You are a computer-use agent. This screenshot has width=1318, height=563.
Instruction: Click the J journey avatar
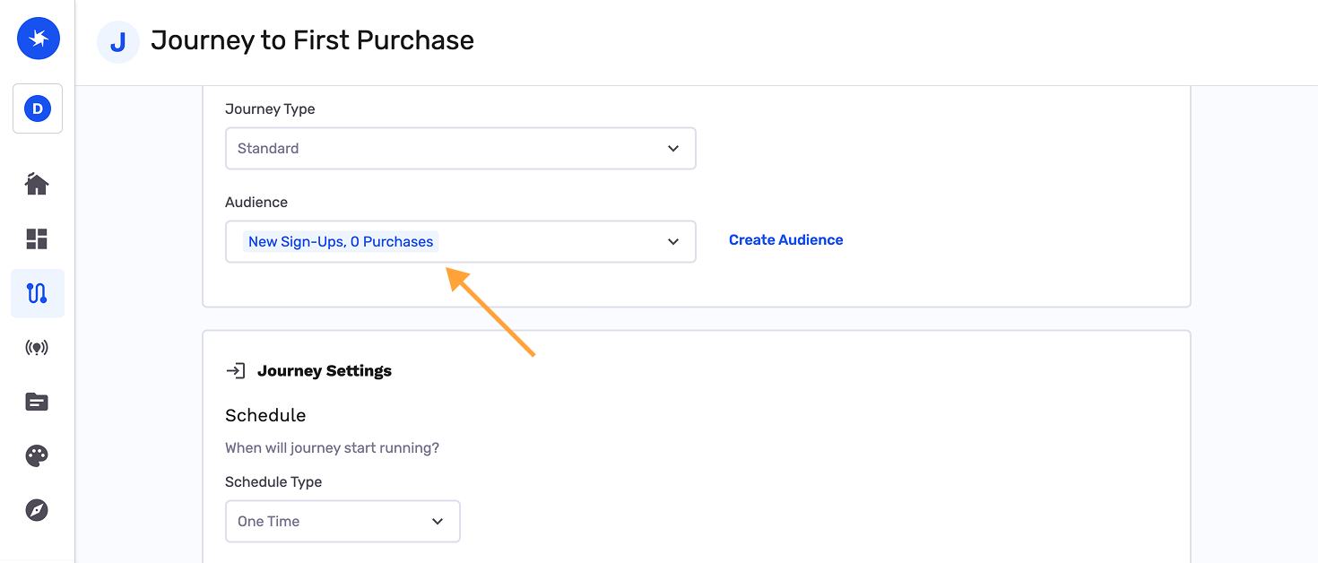click(x=117, y=41)
